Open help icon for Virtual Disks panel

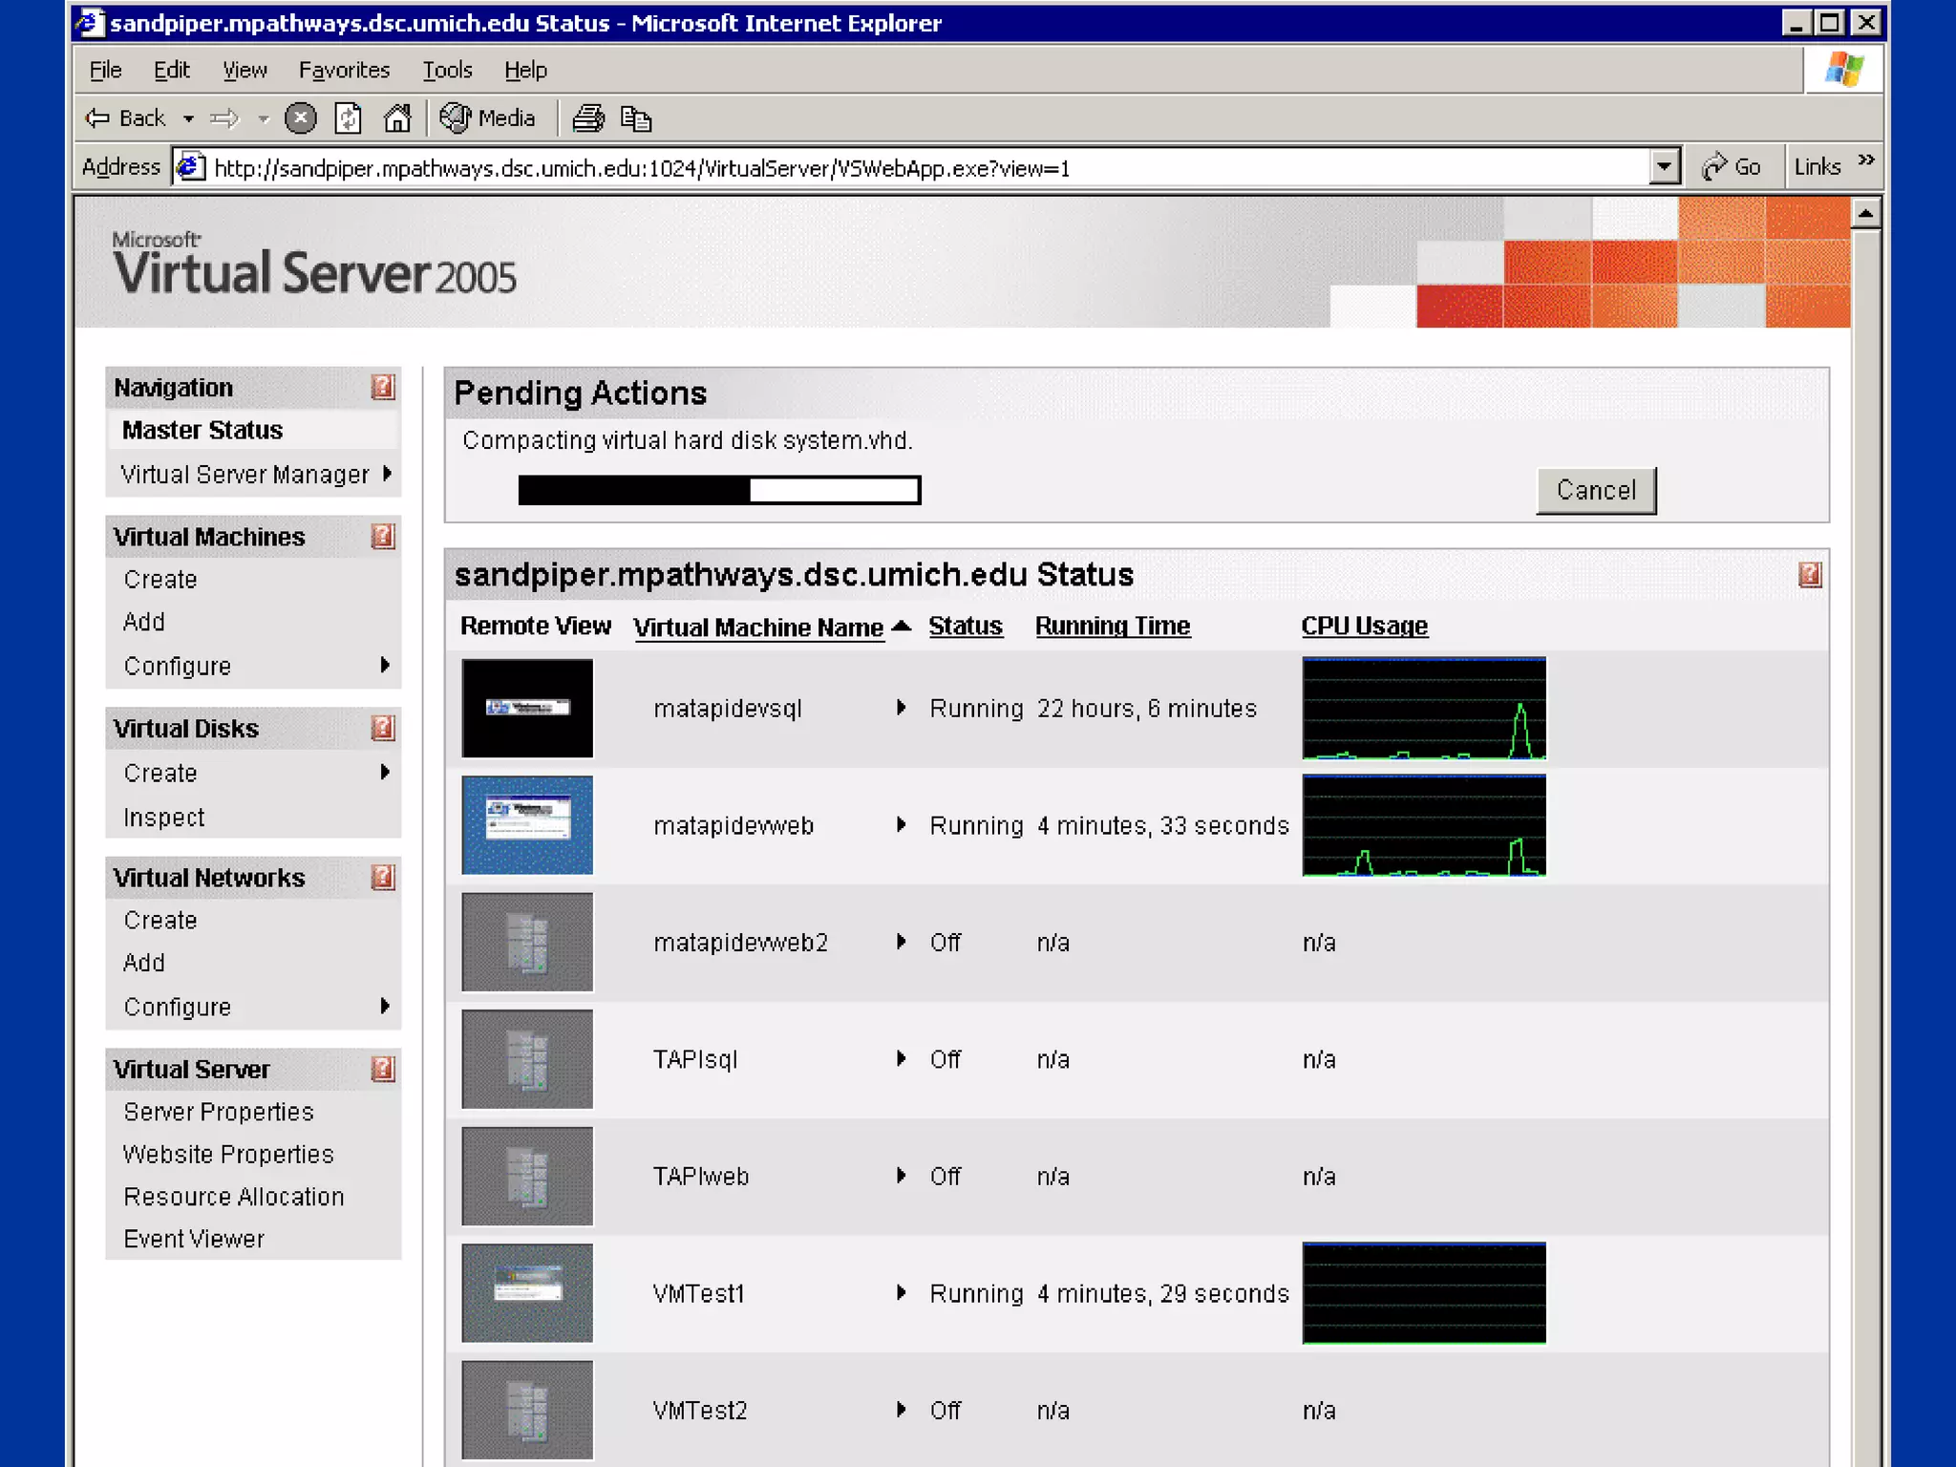click(382, 728)
